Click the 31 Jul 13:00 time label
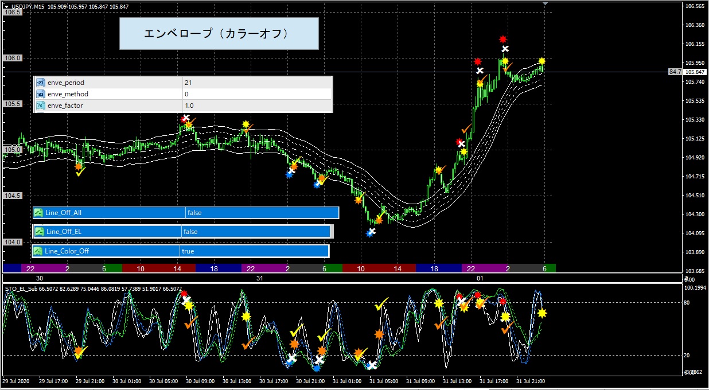The image size is (709, 390). 456,381
